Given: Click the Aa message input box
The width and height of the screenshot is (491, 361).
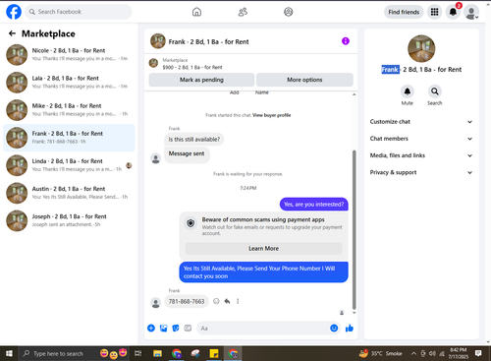Looking at the screenshot, I should coord(262,328).
